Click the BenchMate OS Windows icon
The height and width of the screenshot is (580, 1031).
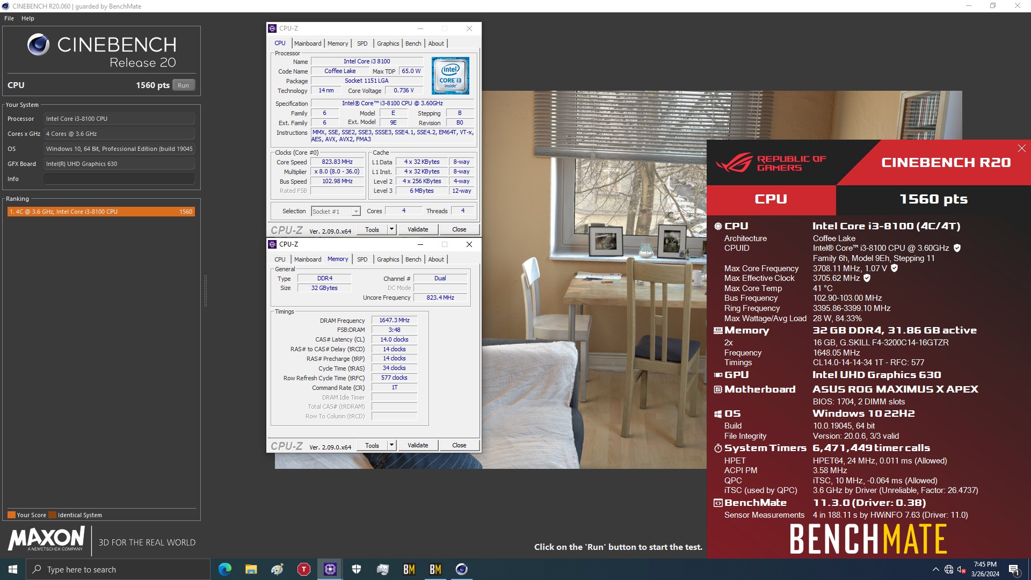(718, 414)
